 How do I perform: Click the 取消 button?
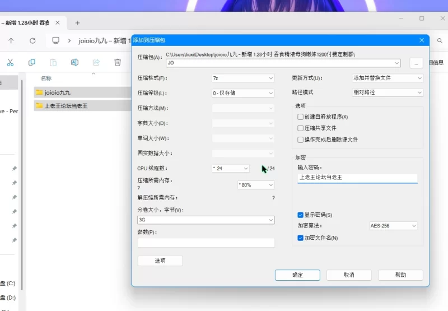point(349,275)
